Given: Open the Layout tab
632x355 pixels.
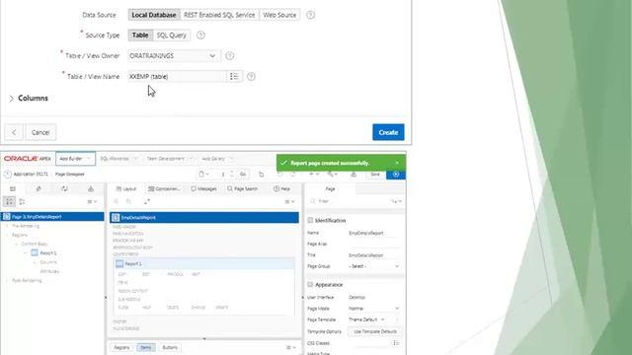Looking at the screenshot, I should [126, 188].
